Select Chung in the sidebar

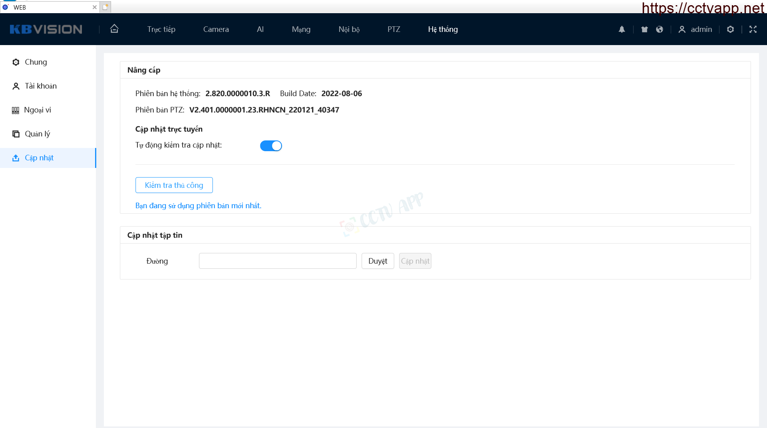click(x=36, y=62)
